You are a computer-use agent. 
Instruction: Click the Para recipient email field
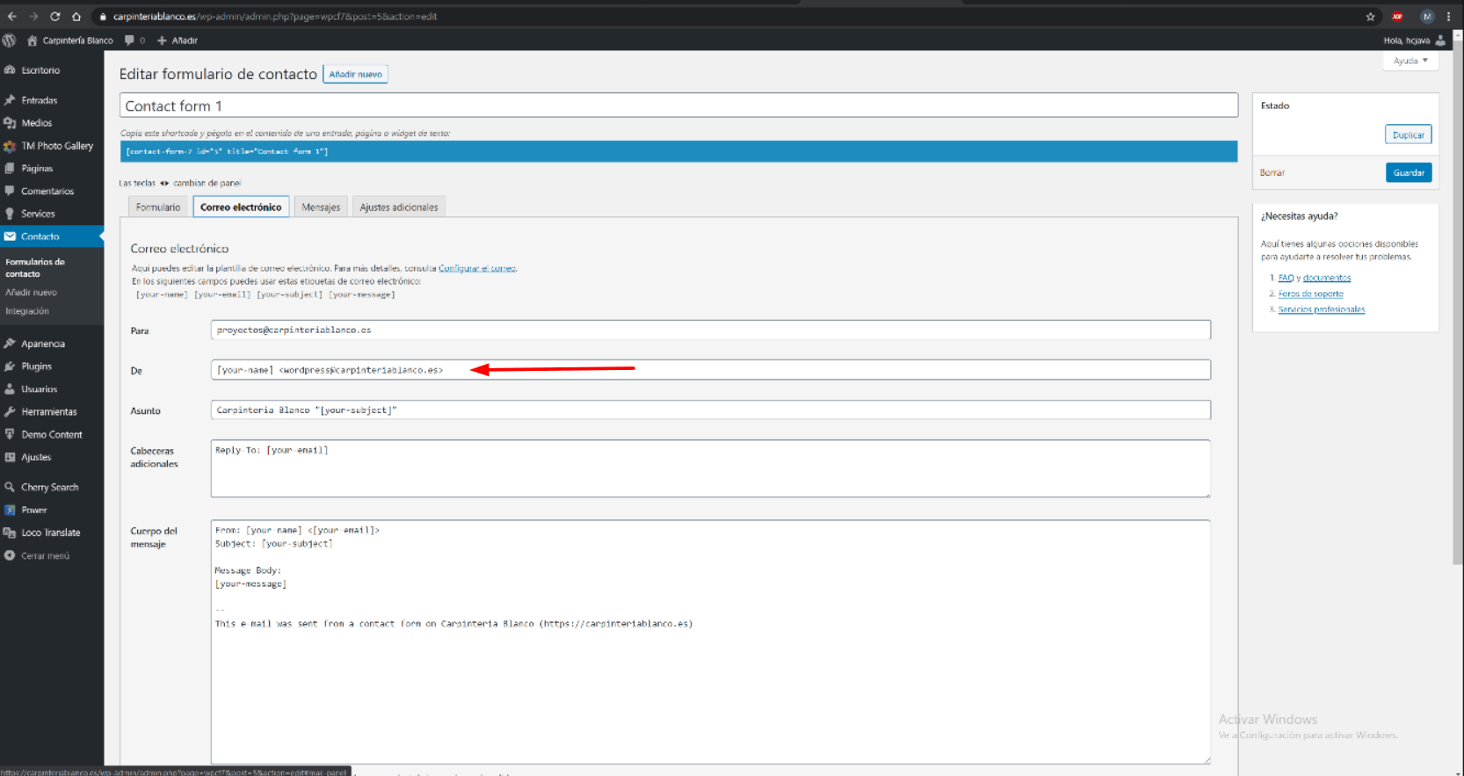(711, 330)
